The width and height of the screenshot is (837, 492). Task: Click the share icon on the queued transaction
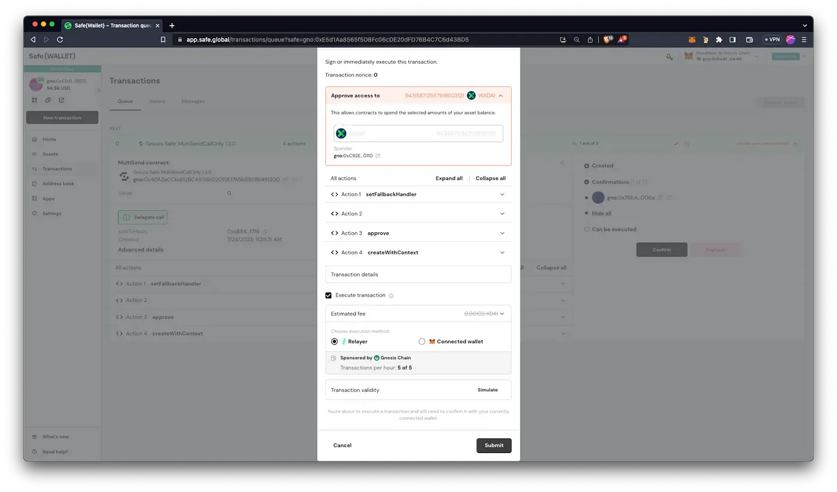562,162
